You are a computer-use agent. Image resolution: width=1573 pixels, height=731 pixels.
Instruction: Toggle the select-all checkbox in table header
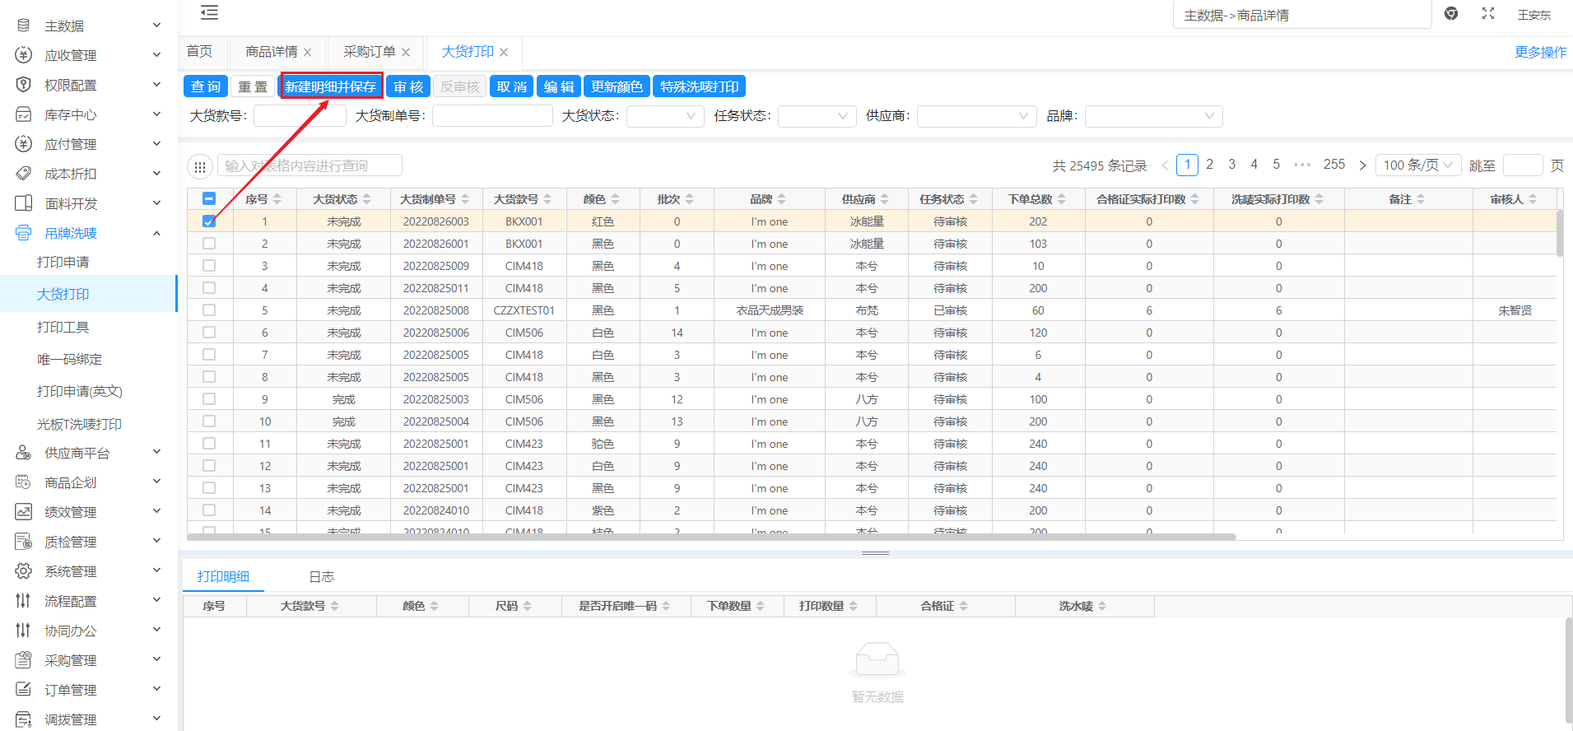pyautogui.click(x=209, y=198)
